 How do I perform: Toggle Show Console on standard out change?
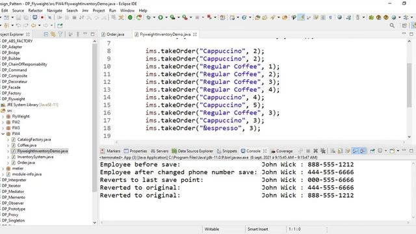(x=356, y=151)
